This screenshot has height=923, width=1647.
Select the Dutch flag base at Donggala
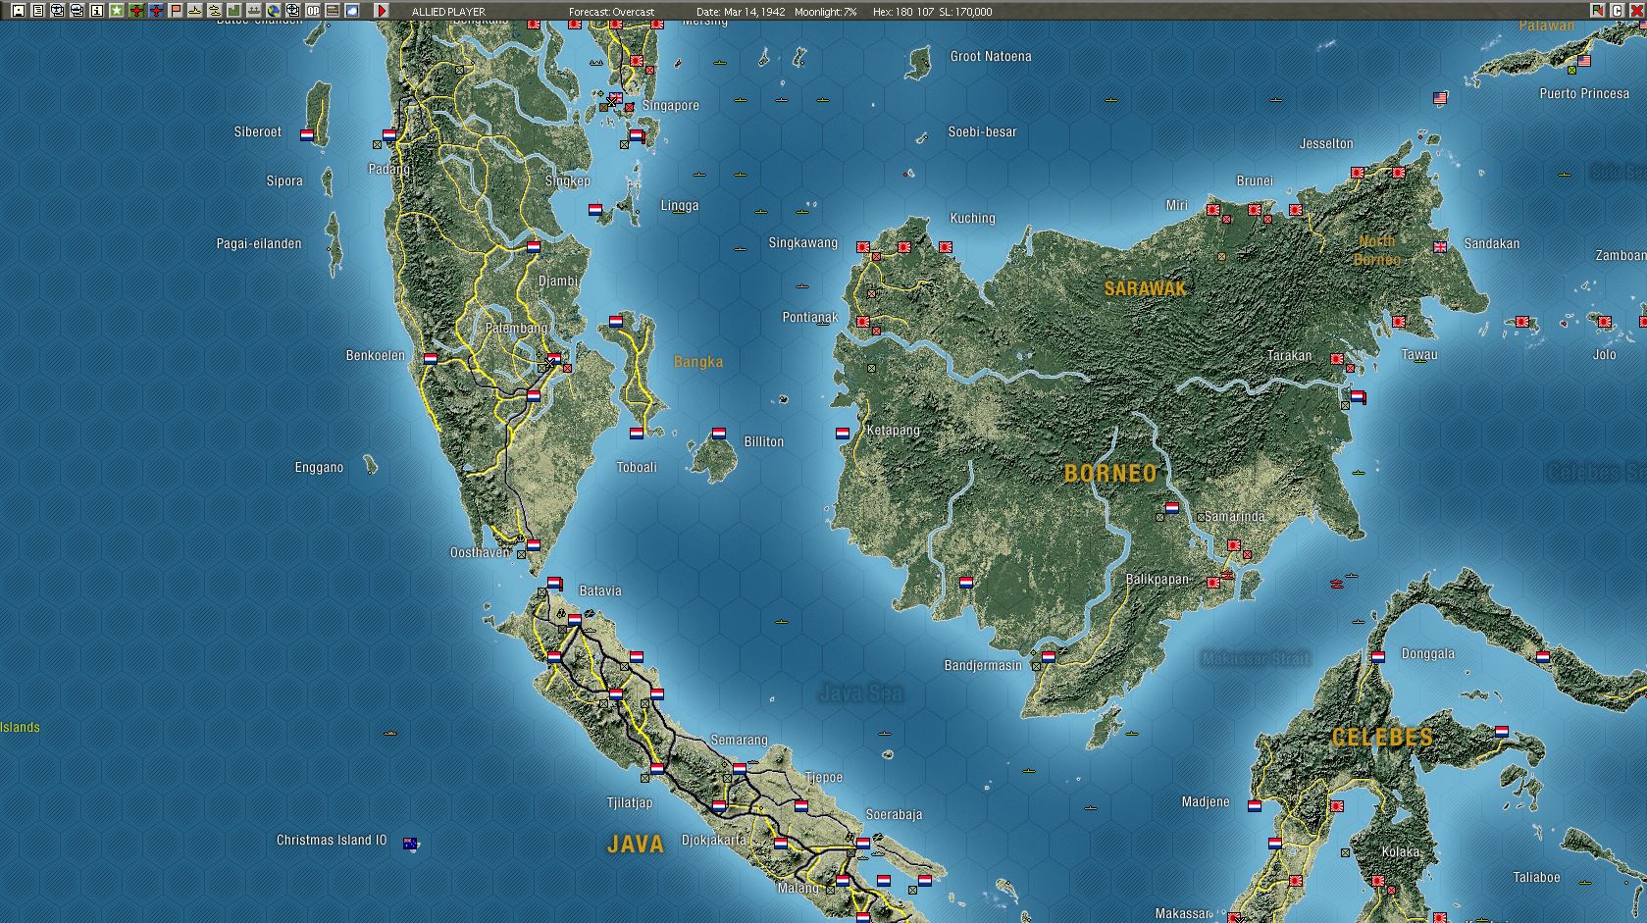tap(1378, 656)
